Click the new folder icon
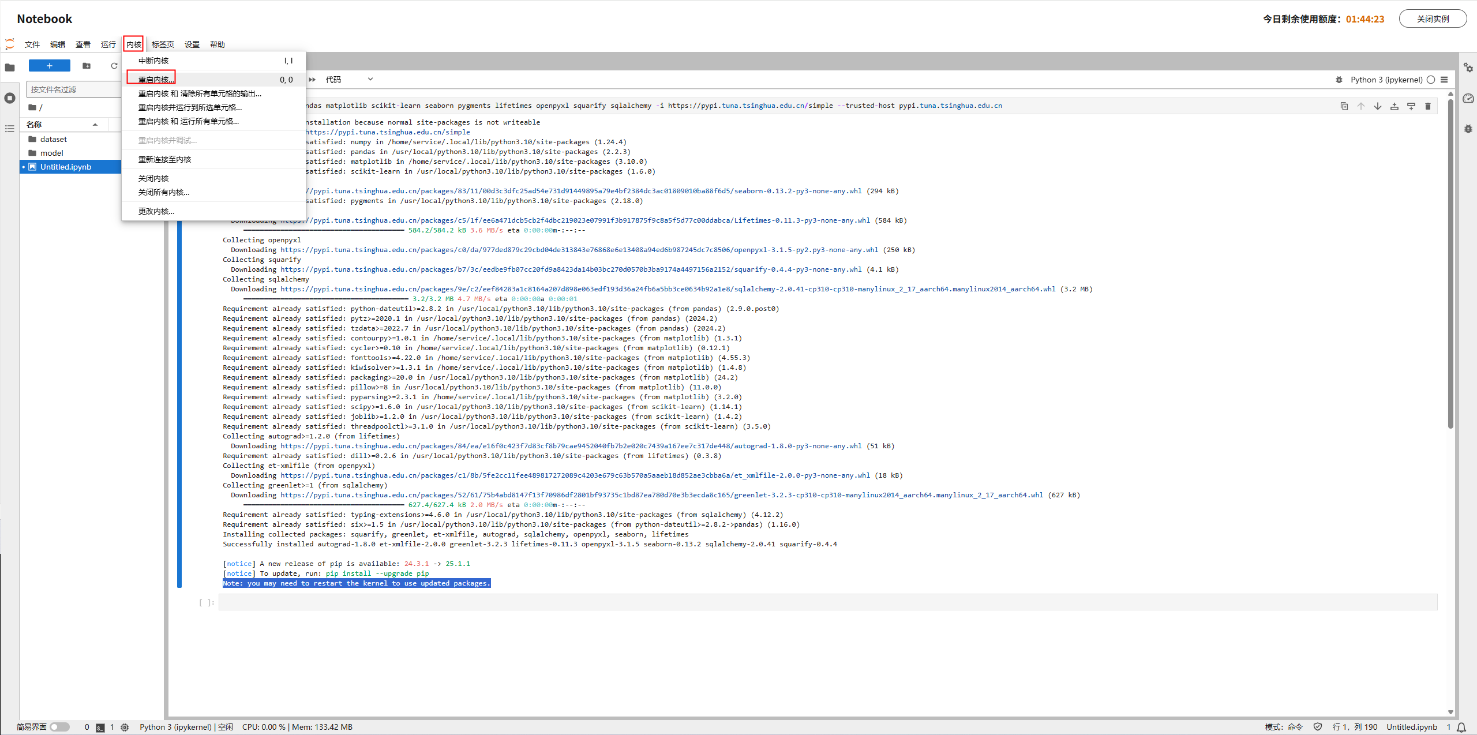This screenshot has height=735, width=1477. coord(87,66)
